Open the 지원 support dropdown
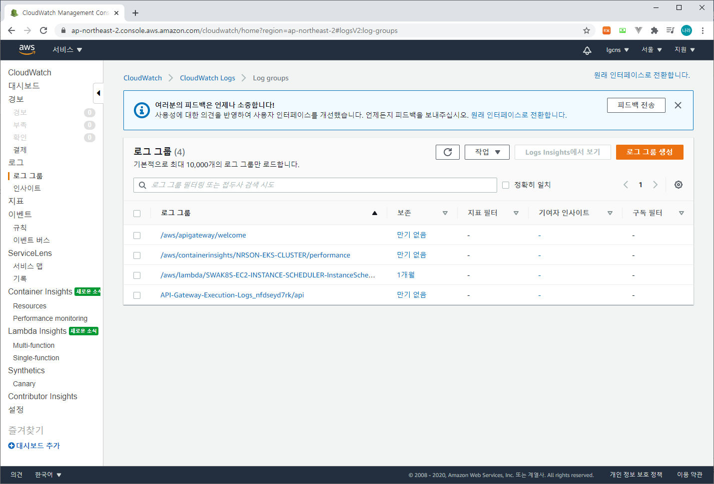714x484 pixels. pos(685,50)
